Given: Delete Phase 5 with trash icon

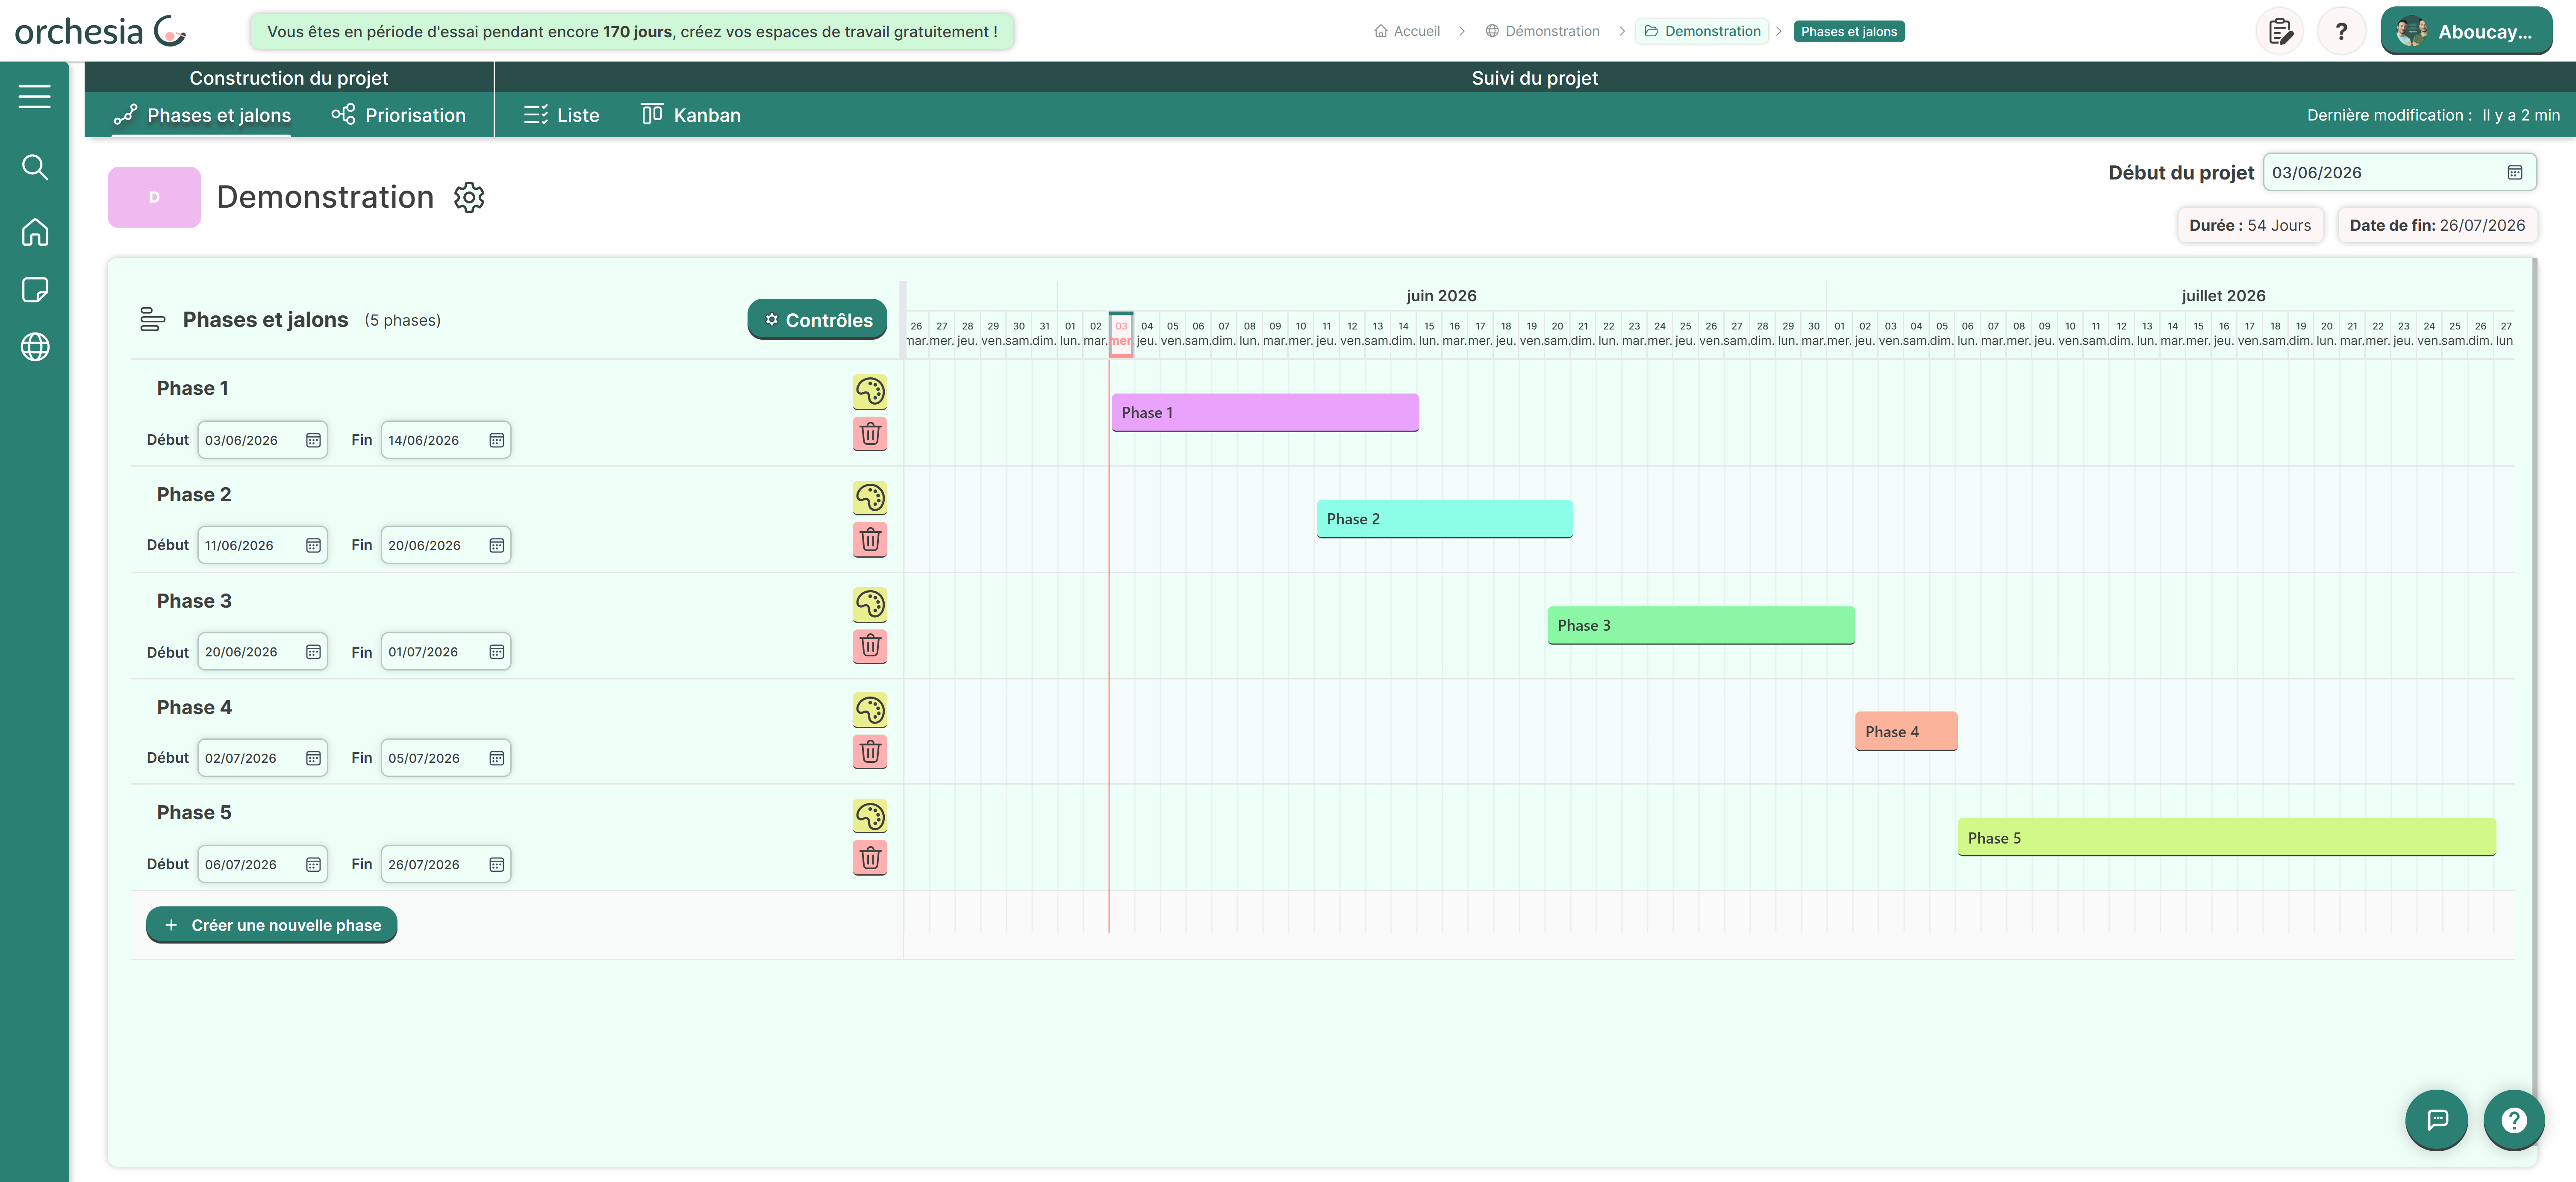Looking at the screenshot, I should click(x=870, y=858).
